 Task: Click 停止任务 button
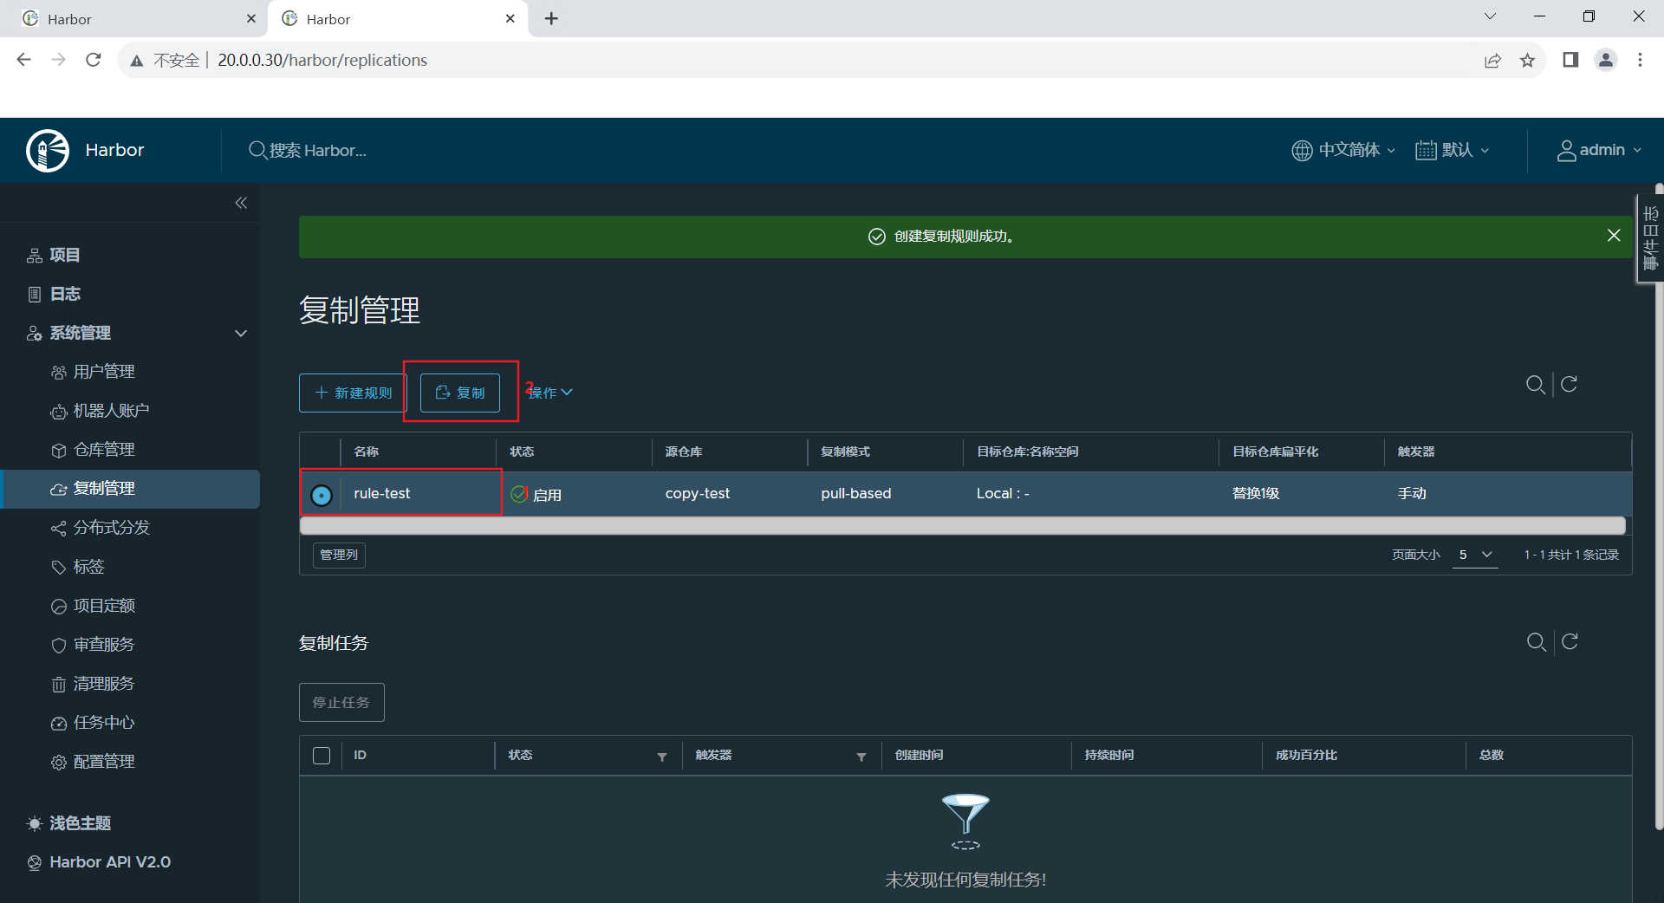341,702
